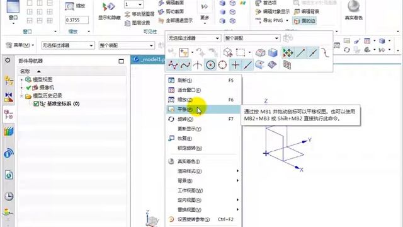Select 真实着色(I) in context menu
The height and width of the screenshot is (227, 403).
click(203, 161)
